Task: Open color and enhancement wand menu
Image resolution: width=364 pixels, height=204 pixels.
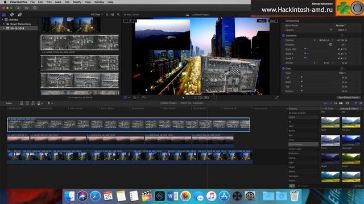Action: pos(135,97)
